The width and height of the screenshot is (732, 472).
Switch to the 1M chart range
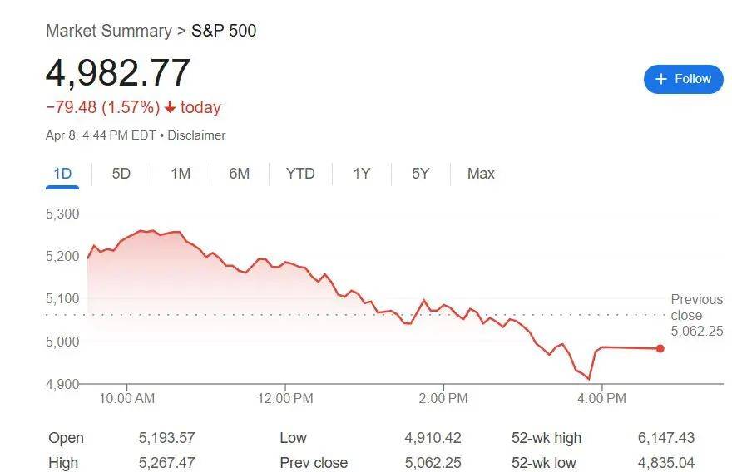pos(181,174)
